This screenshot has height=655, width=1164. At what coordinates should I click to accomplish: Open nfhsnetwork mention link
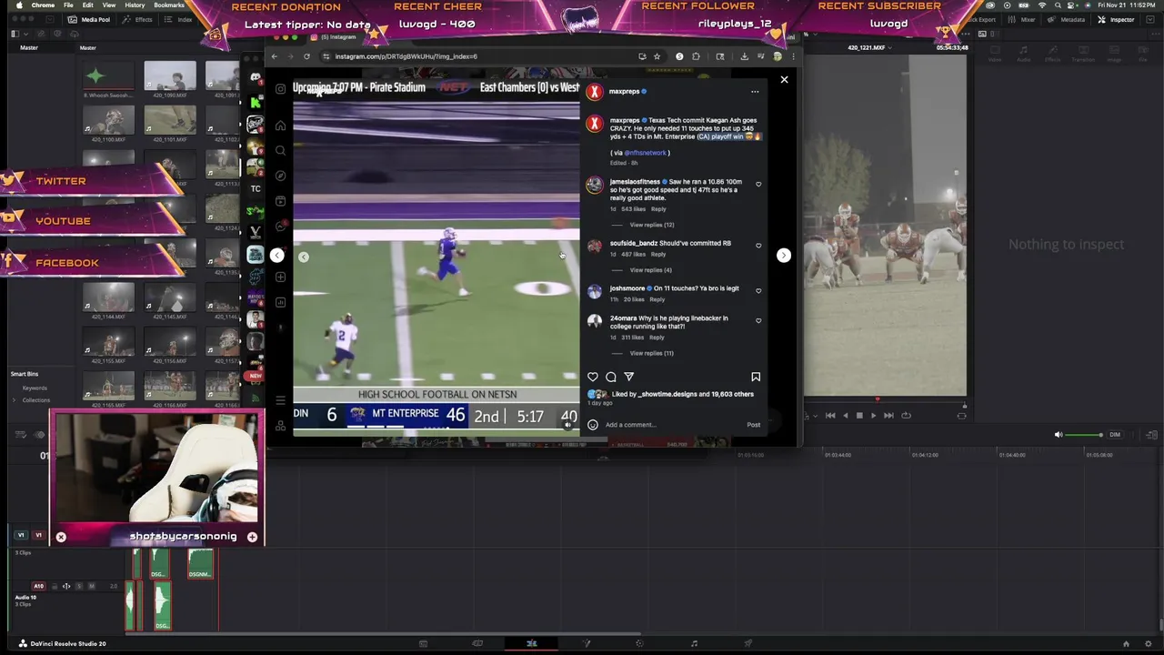pyautogui.click(x=646, y=153)
